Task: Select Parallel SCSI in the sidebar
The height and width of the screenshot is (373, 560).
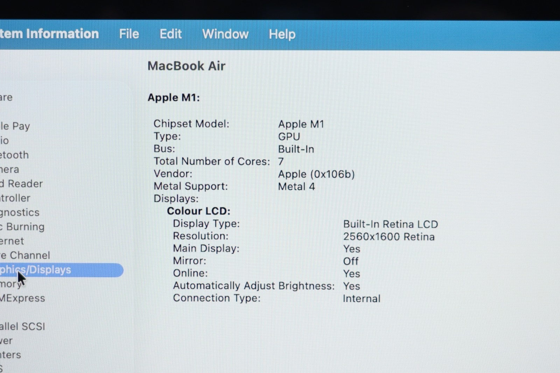Action: click(22, 326)
